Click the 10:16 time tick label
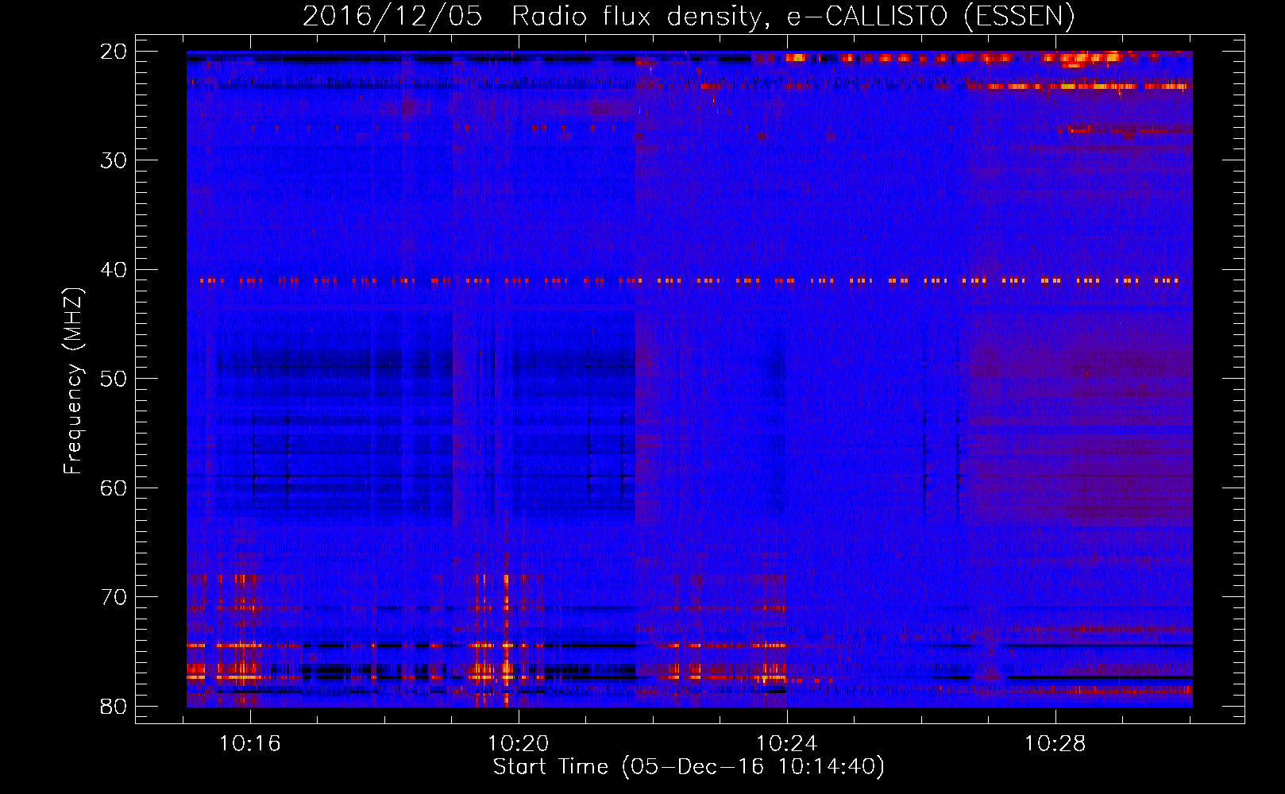The height and width of the screenshot is (794, 1285). tap(250, 744)
